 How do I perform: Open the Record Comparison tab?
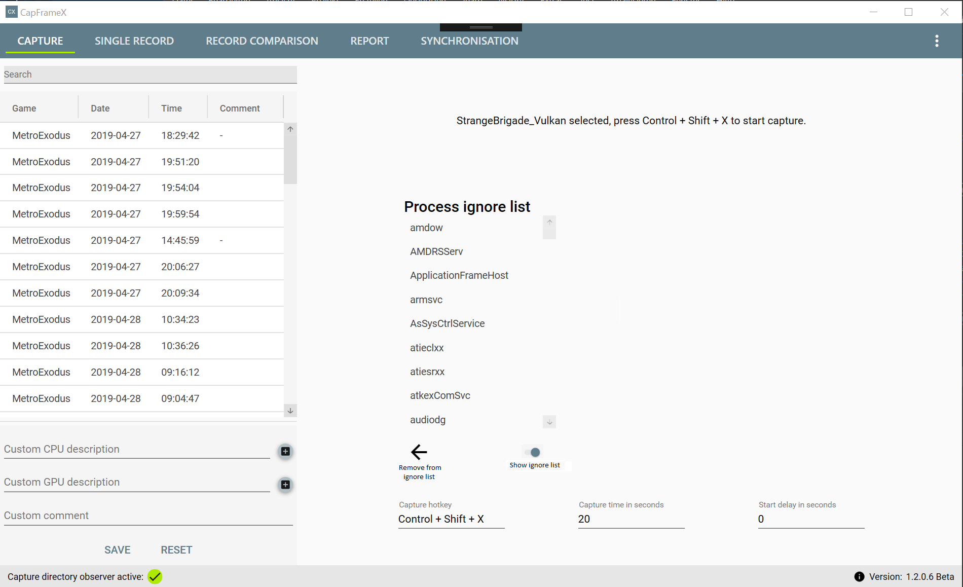[x=262, y=41]
